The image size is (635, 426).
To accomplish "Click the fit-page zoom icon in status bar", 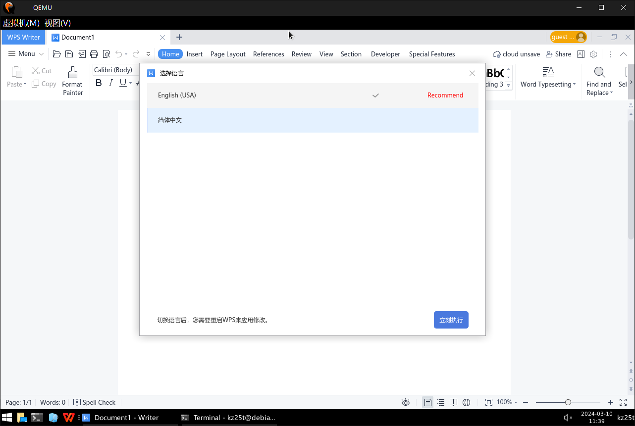I will click(488, 402).
